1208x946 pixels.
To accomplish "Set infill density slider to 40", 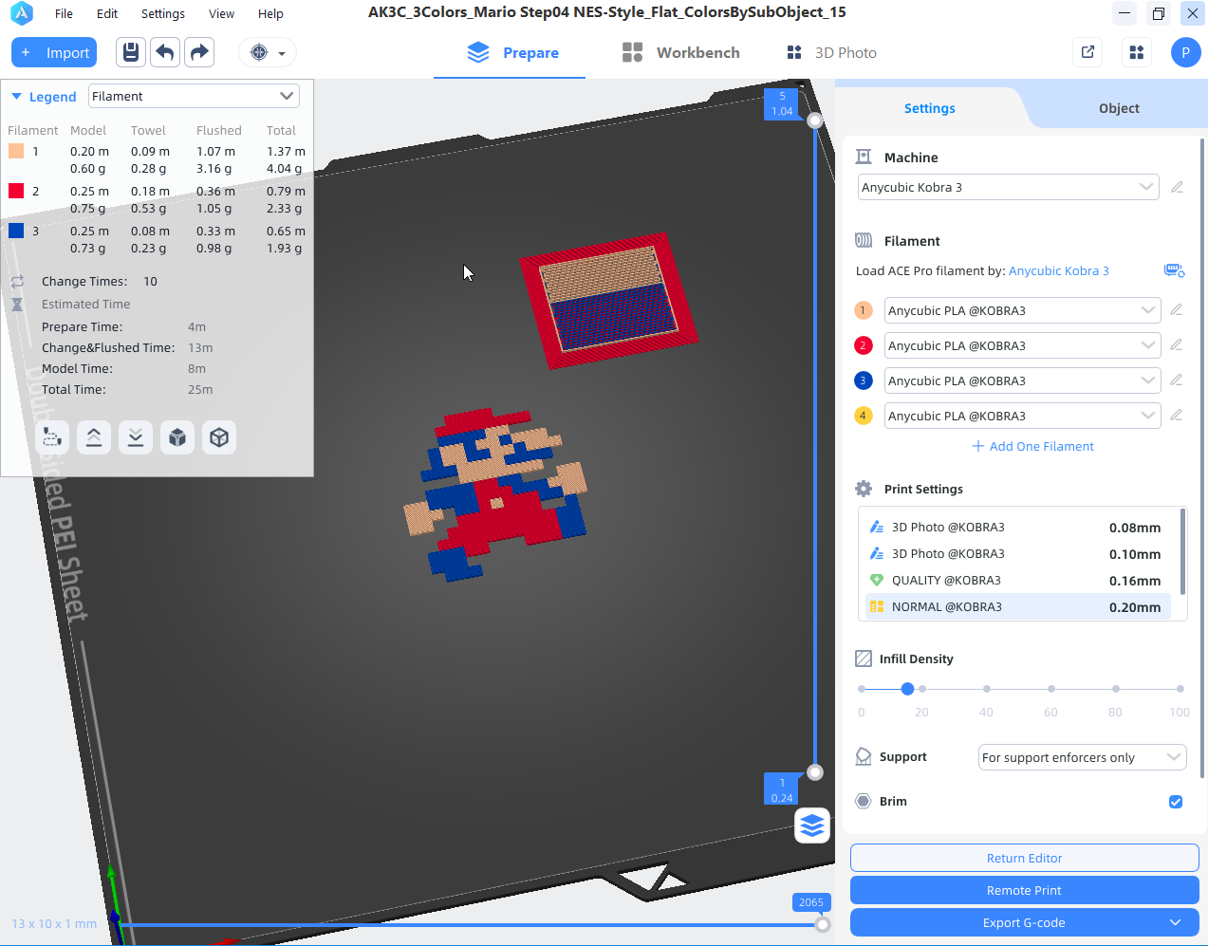I will click(x=987, y=689).
